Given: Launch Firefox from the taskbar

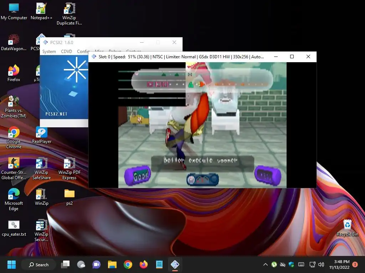Looking at the screenshot, I should click(143, 264).
